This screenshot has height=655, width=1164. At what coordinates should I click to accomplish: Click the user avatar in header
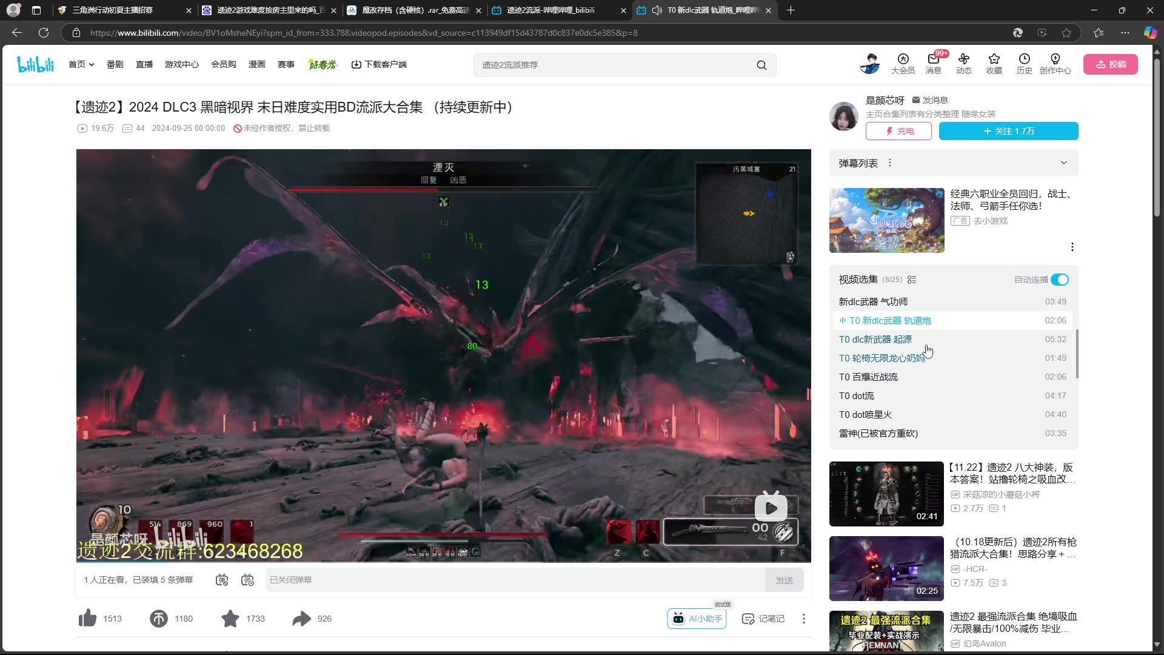(870, 64)
